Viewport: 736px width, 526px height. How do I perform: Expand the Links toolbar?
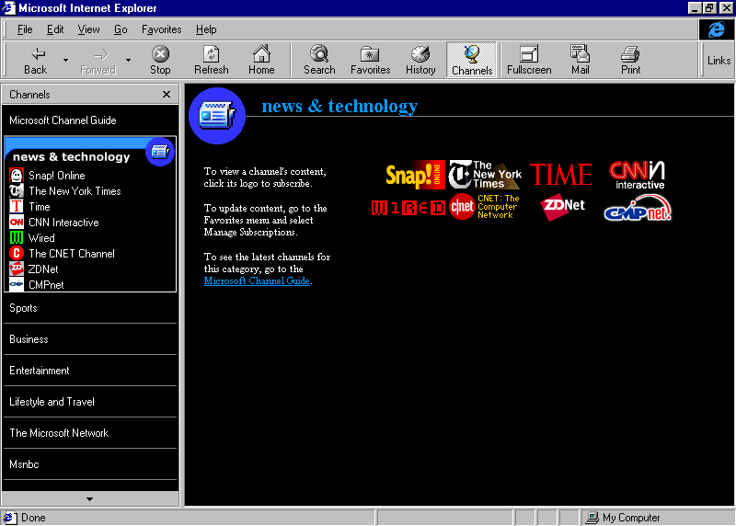[719, 60]
